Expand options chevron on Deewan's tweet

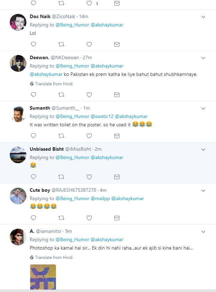pos(203,58)
